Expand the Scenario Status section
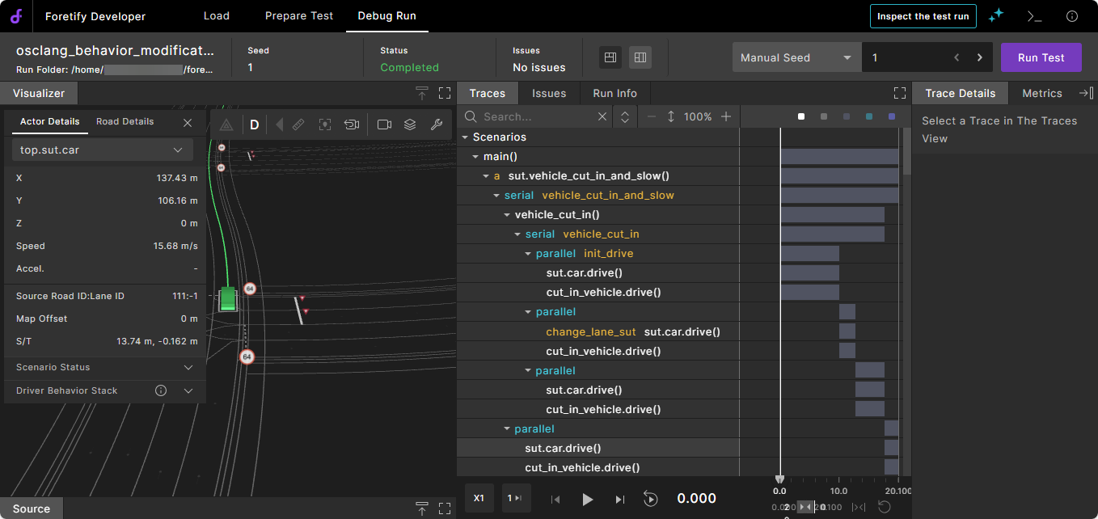Viewport: 1098px width, 519px height. 188,367
